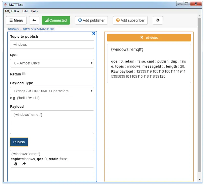Click the MQTTBox app icon in title bar

tap(6, 5)
